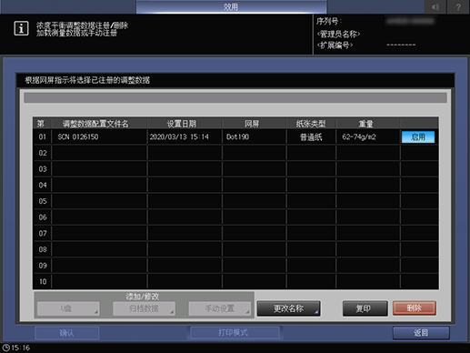
Task: Click the 打印模式 button
Action: [x=234, y=333]
